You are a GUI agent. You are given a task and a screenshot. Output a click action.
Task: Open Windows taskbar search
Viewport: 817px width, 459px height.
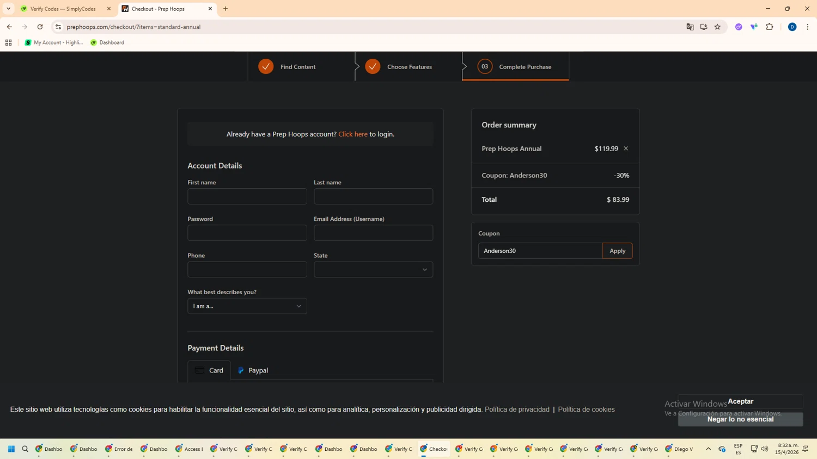(25, 449)
